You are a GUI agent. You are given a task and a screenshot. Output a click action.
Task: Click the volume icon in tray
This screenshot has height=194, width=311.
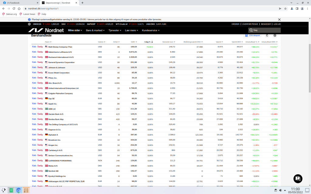pos(280,190)
